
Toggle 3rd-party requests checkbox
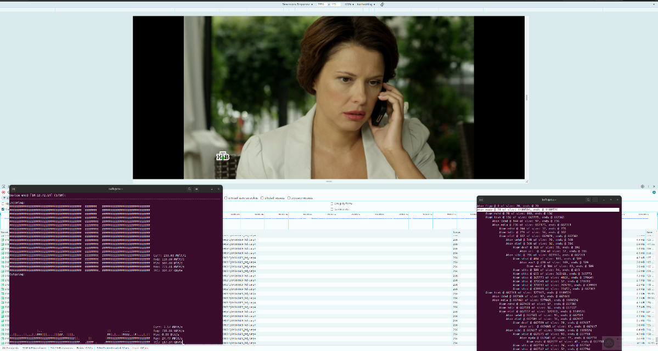(289, 198)
